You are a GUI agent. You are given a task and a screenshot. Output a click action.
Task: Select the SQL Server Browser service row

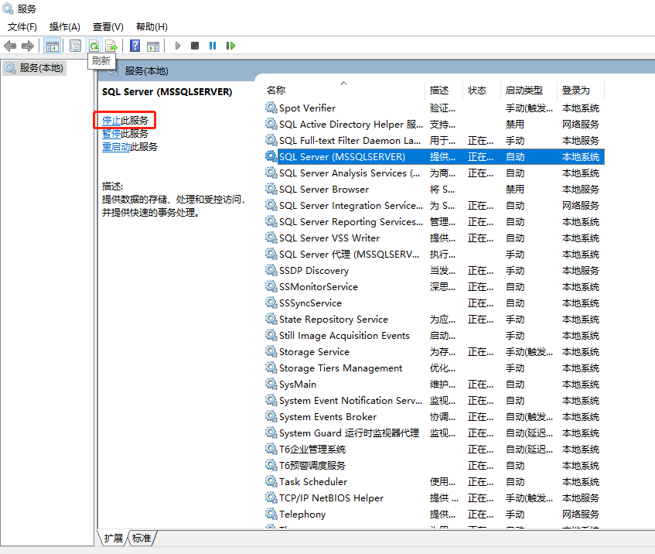(324, 189)
